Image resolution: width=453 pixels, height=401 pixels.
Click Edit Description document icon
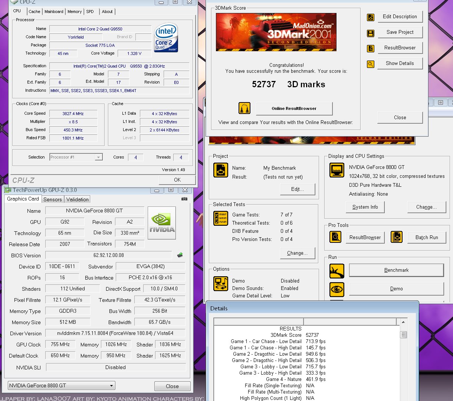(x=370, y=17)
